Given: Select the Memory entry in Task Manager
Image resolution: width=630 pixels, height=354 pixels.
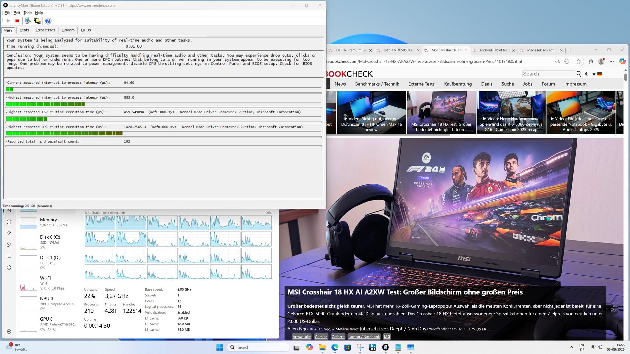Looking at the screenshot, I should tap(49, 222).
